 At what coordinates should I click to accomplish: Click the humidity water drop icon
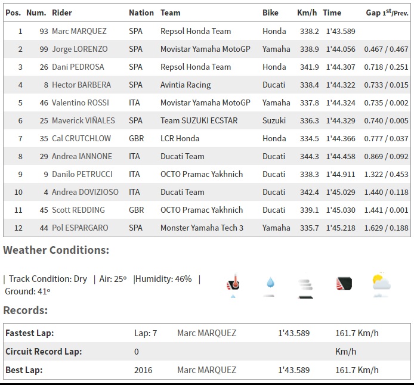pos(270,284)
